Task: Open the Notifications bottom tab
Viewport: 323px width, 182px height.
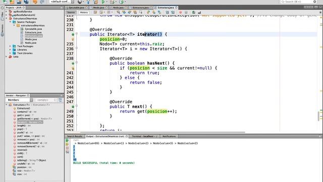Action: pos(169,136)
